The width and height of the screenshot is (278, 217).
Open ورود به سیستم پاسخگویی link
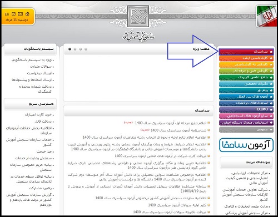click(32, 60)
